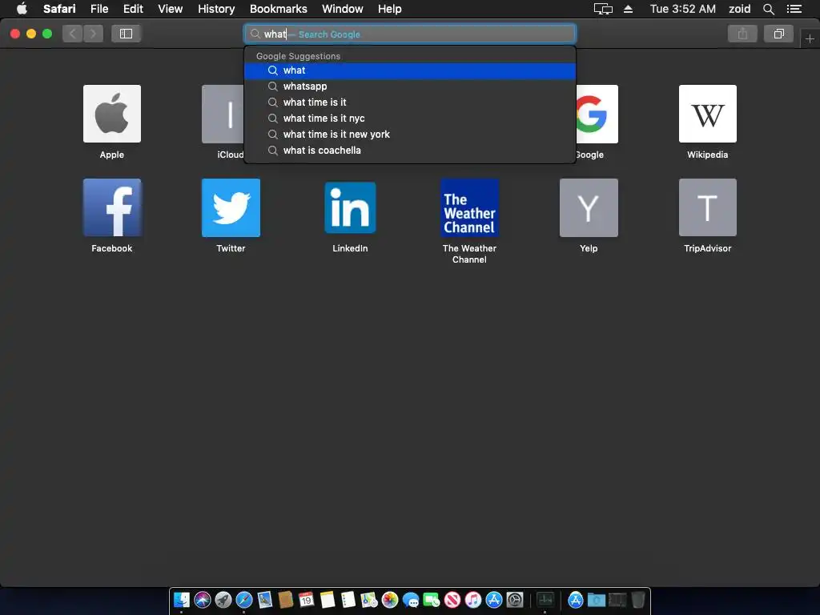820x615 pixels.
Task: Click the Safari compass icon in Dock
Action: [x=244, y=599]
